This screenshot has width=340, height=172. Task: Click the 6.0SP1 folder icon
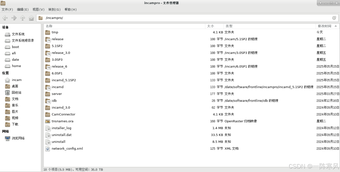pyautogui.click(x=48, y=73)
